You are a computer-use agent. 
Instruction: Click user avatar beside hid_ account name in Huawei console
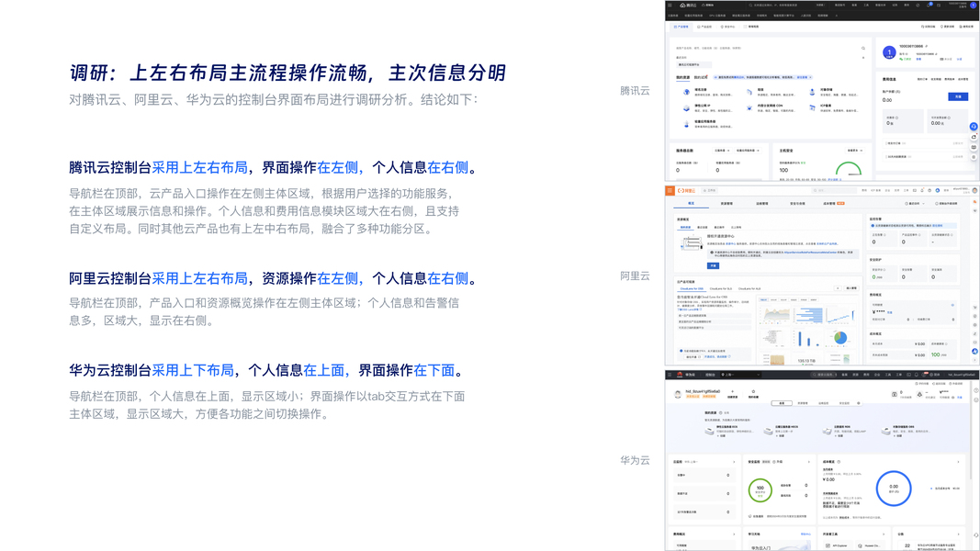(678, 394)
